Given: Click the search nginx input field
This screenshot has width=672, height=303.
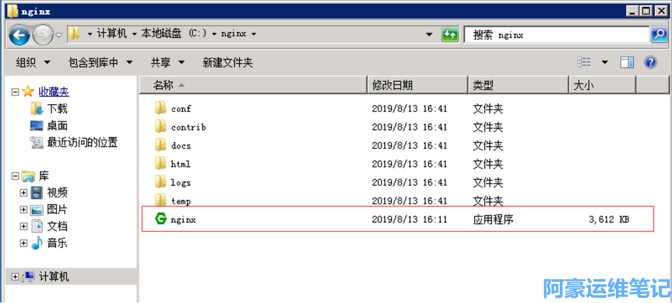Looking at the screenshot, I should click(558, 35).
